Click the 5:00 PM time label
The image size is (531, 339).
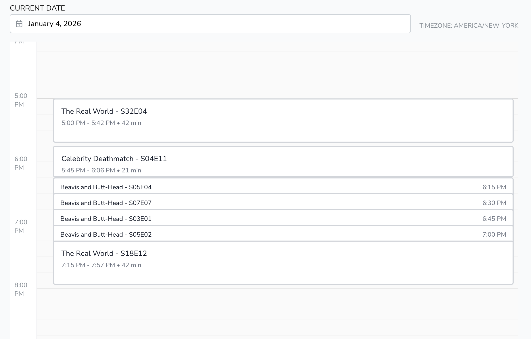click(21, 100)
